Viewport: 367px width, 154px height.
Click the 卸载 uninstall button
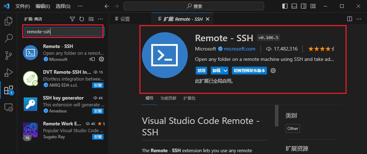coord(216,71)
